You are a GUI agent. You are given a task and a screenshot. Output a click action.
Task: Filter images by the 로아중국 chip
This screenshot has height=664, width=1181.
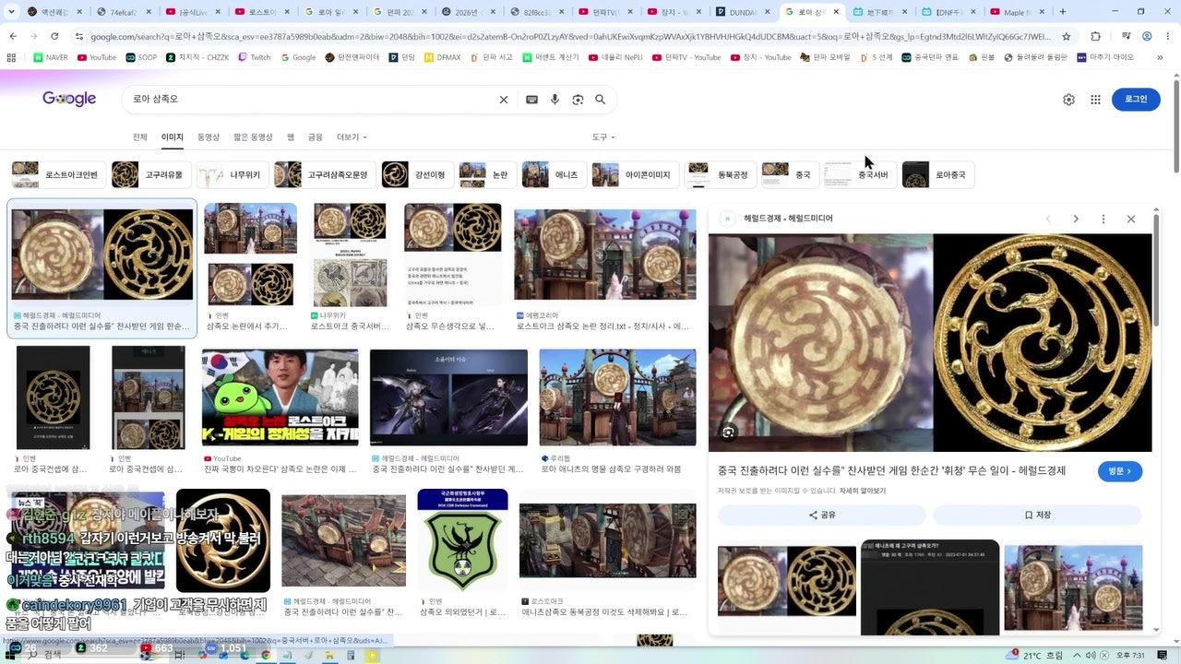tap(938, 174)
